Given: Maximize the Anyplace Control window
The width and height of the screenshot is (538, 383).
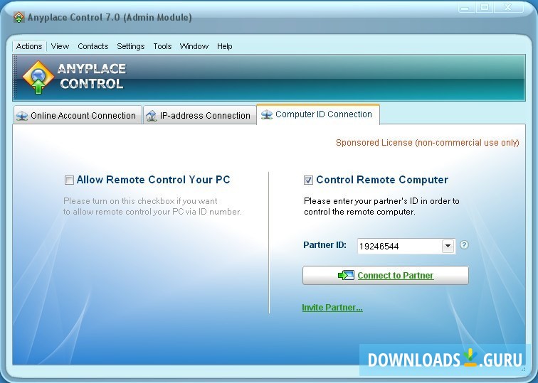Looking at the screenshot, I should click(x=485, y=8).
